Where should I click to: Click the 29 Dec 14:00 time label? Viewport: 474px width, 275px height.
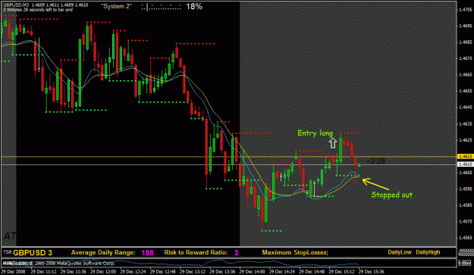click(x=252, y=272)
